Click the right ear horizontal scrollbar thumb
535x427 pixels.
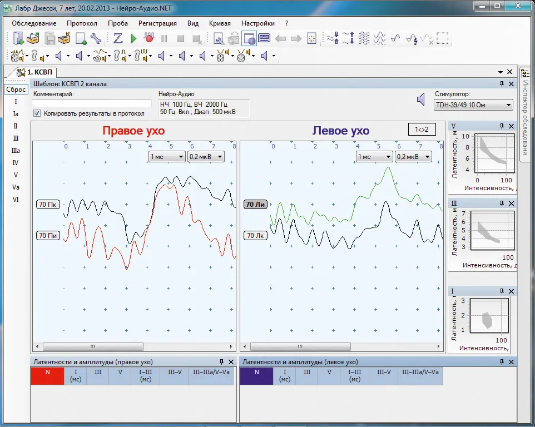93,346
